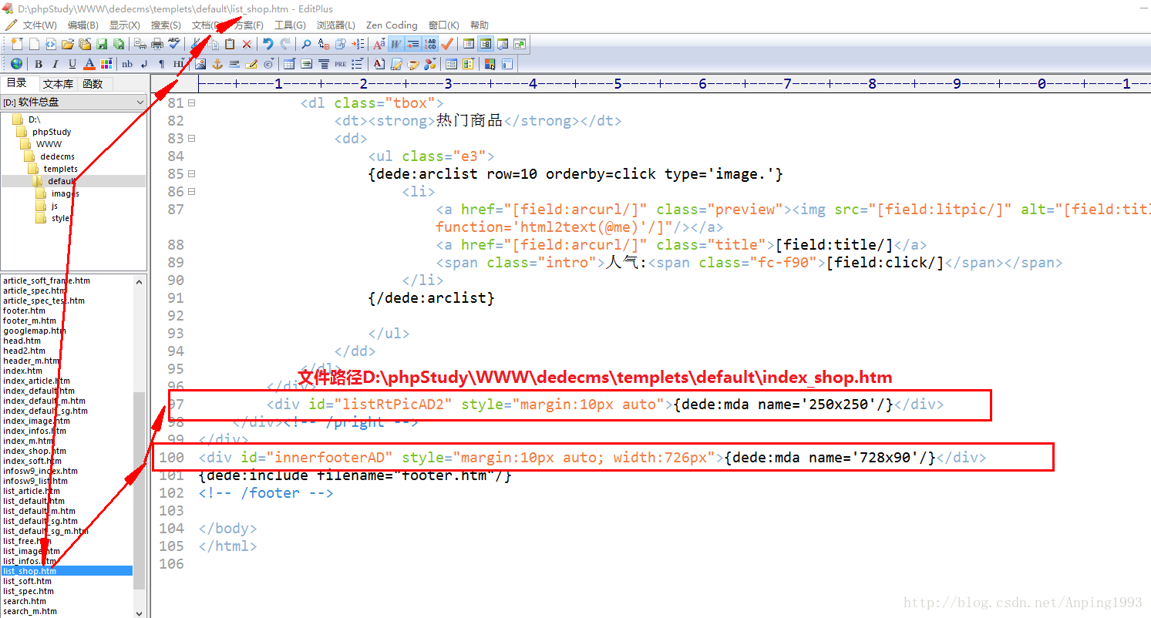Select list_spec.htm in the file list
The width and height of the screenshot is (1151, 618).
tap(28, 591)
